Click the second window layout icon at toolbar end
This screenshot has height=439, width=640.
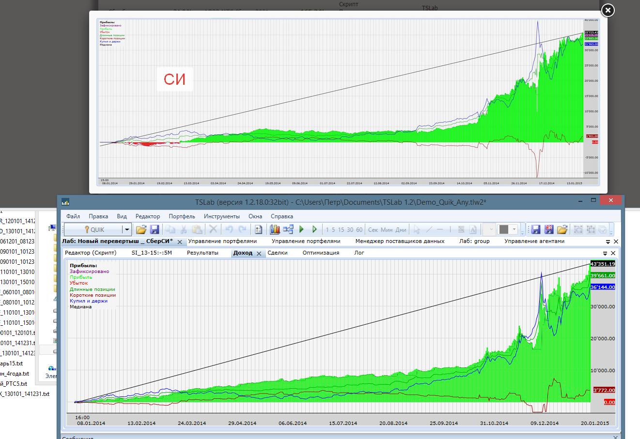(x=591, y=229)
